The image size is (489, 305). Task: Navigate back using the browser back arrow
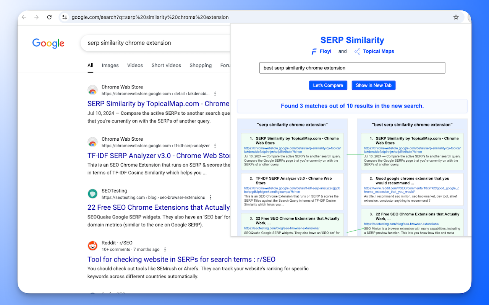[x=24, y=17]
